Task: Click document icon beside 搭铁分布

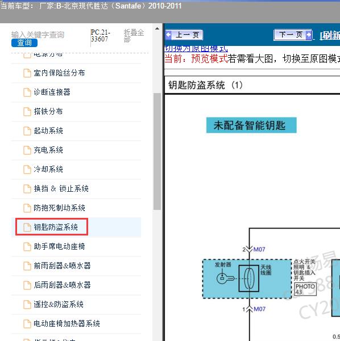Action: tap(27, 112)
